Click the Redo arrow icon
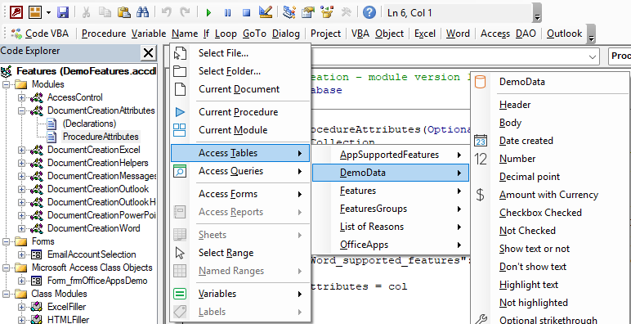This screenshot has width=631, height=324. [x=185, y=12]
